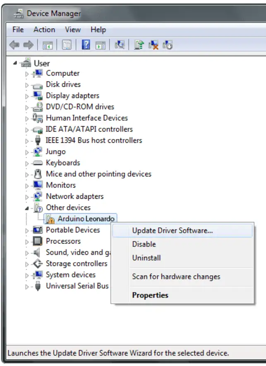
Task: Click Properties in the context menu
Action: [x=150, y=295]
